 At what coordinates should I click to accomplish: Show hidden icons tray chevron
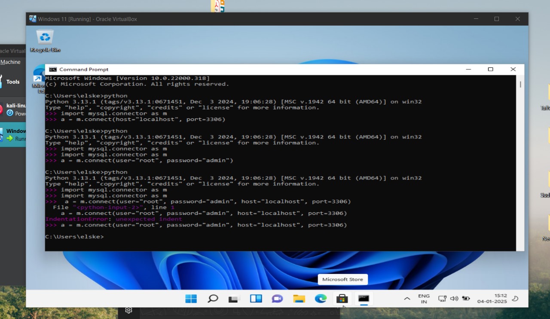point(407,299)
